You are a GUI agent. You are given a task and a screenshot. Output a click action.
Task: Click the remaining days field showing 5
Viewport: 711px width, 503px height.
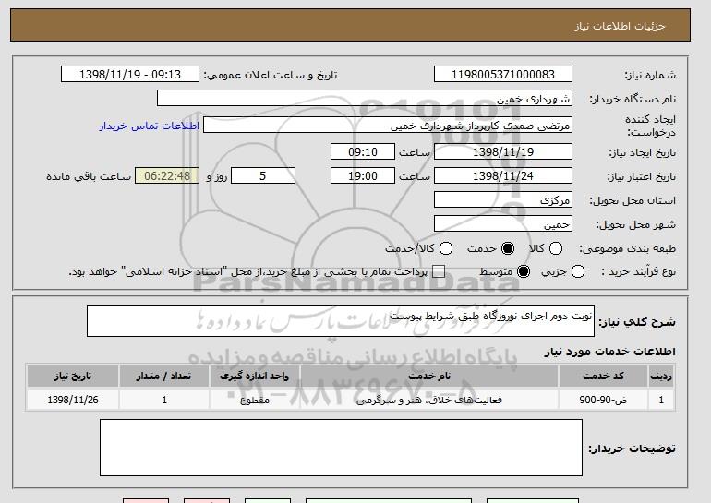tap(263, 176)
